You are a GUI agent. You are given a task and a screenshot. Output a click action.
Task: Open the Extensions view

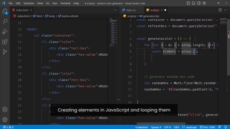coord(5,42)
